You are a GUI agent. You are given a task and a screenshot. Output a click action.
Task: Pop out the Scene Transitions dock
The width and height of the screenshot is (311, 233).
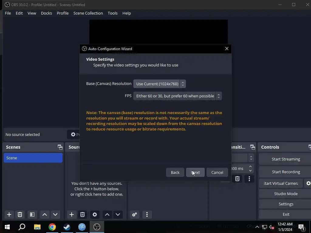252,147
